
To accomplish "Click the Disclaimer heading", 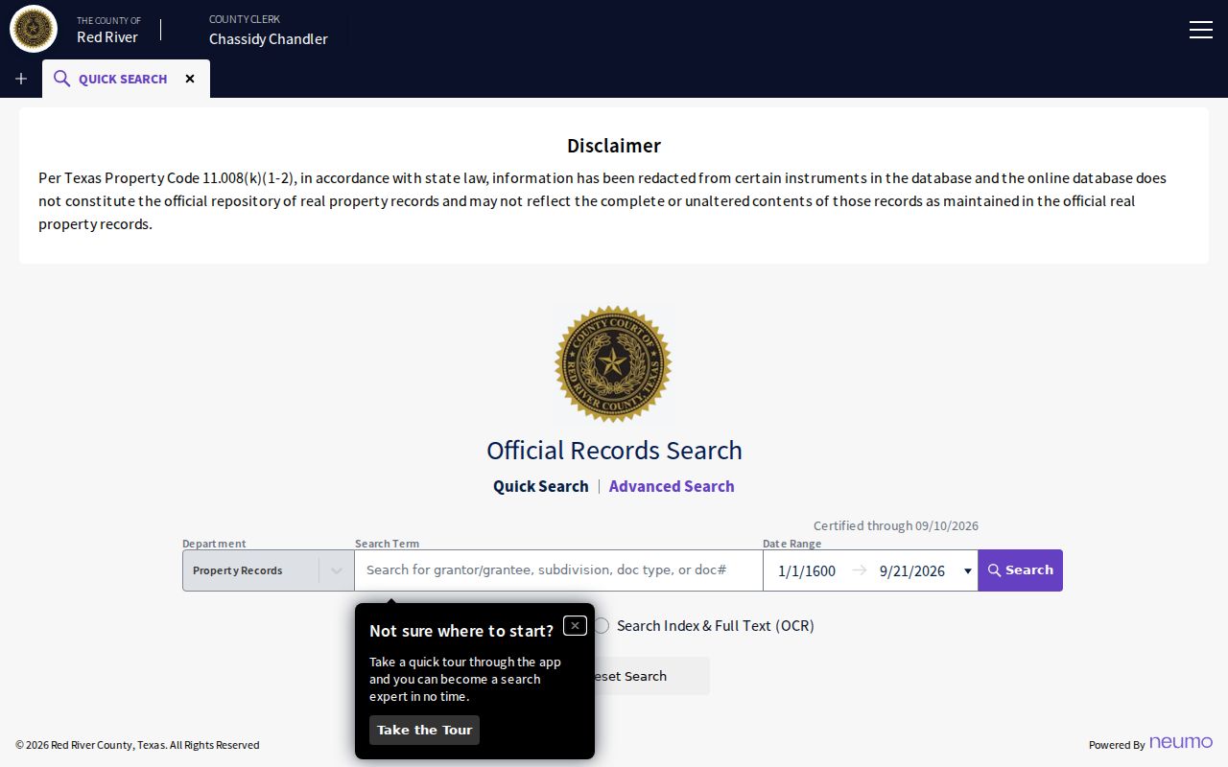I will pyautogui.click(x=614, y=146).
